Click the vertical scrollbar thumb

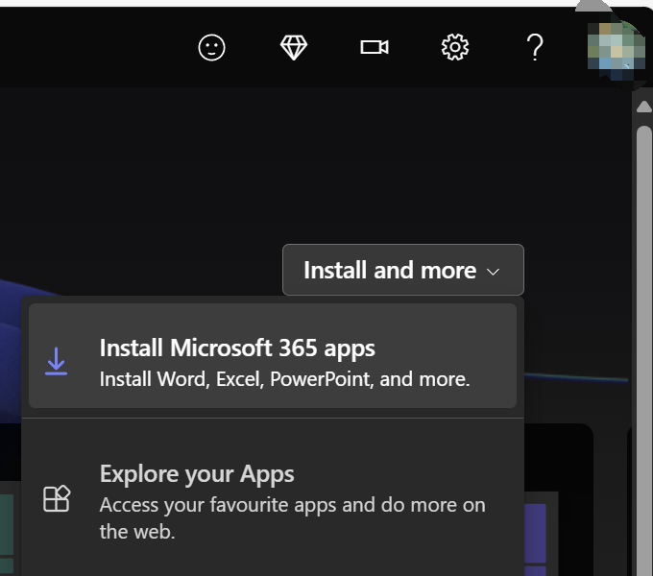tap(644, 349)
